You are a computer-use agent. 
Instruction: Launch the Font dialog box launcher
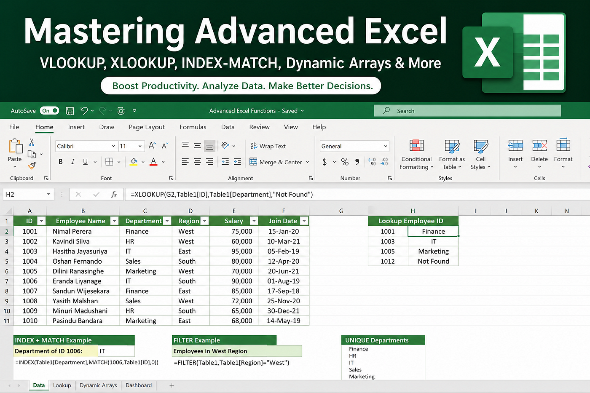click(171, 178)
